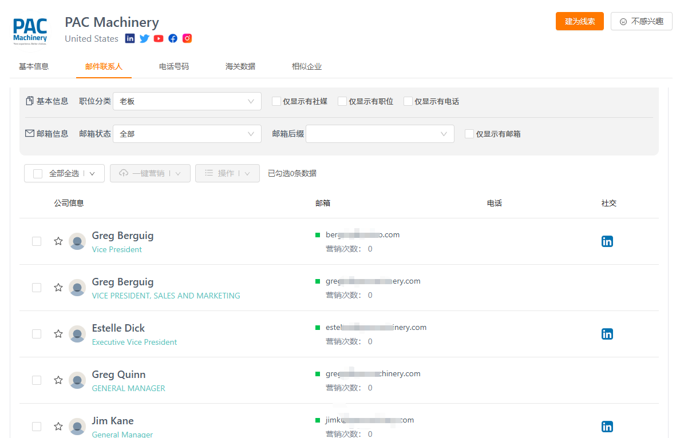Open the 邮箱后缀 dropdown

pos(380,134)
